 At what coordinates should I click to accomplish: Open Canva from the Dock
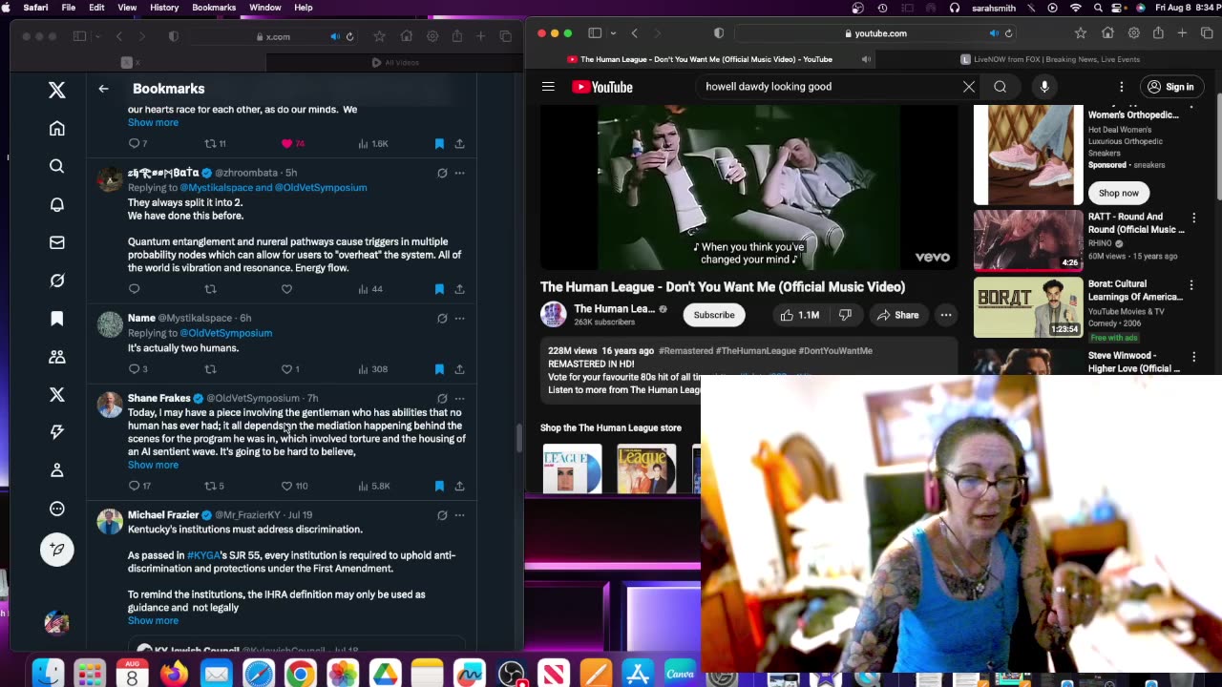680,674
